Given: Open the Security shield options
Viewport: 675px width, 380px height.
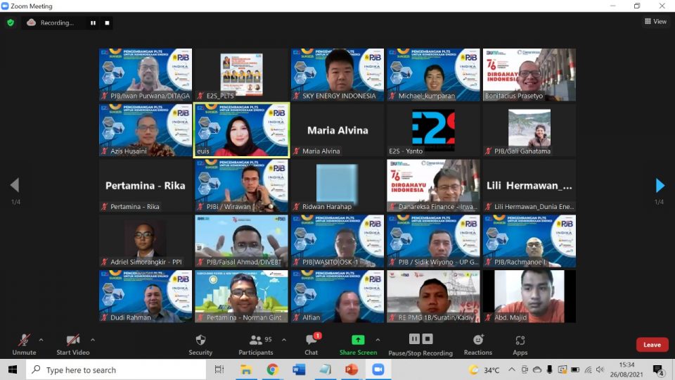Looking at the screenshot, I should tap(200, 343).
